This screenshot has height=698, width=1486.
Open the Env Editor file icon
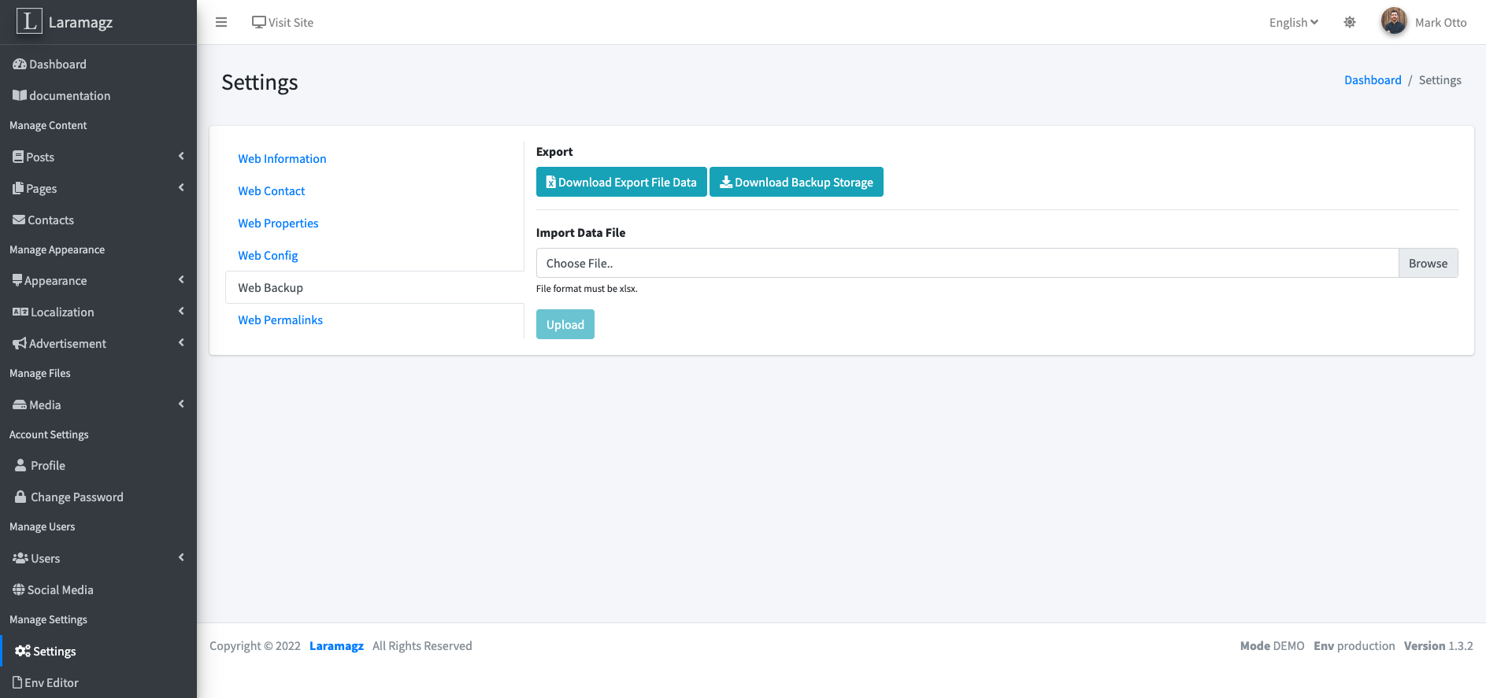click(x=17, y=682)
